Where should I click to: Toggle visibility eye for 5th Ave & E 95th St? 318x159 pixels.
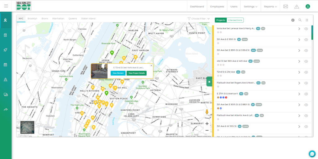(306, 40)
